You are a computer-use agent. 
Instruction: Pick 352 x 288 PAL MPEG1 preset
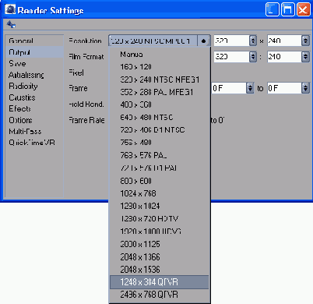156,92
